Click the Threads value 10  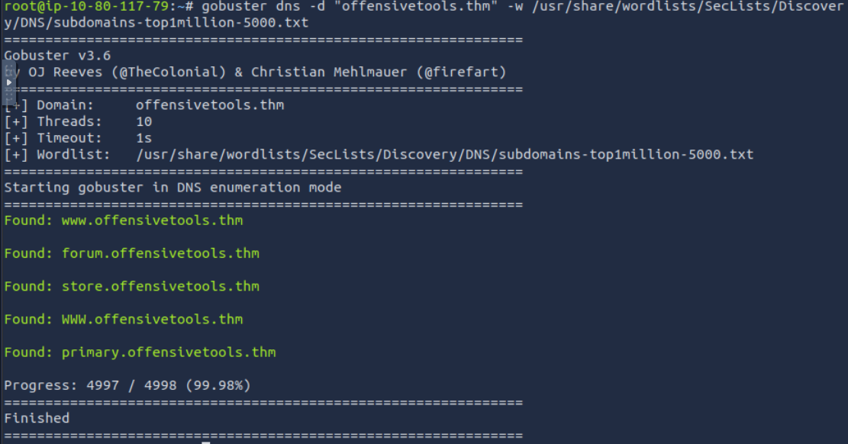(143, 122)
